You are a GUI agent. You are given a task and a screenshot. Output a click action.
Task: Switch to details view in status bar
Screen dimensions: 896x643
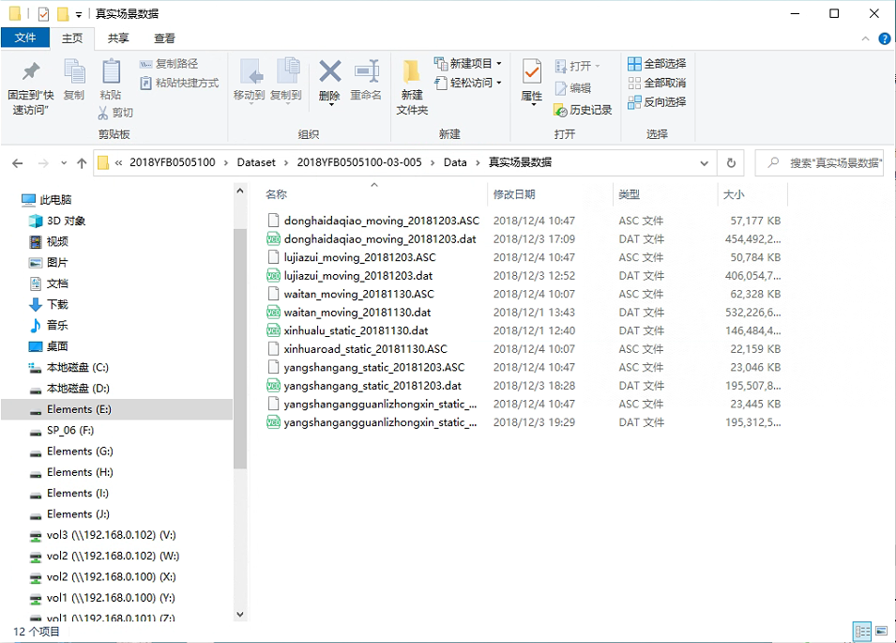click(862, 631)
